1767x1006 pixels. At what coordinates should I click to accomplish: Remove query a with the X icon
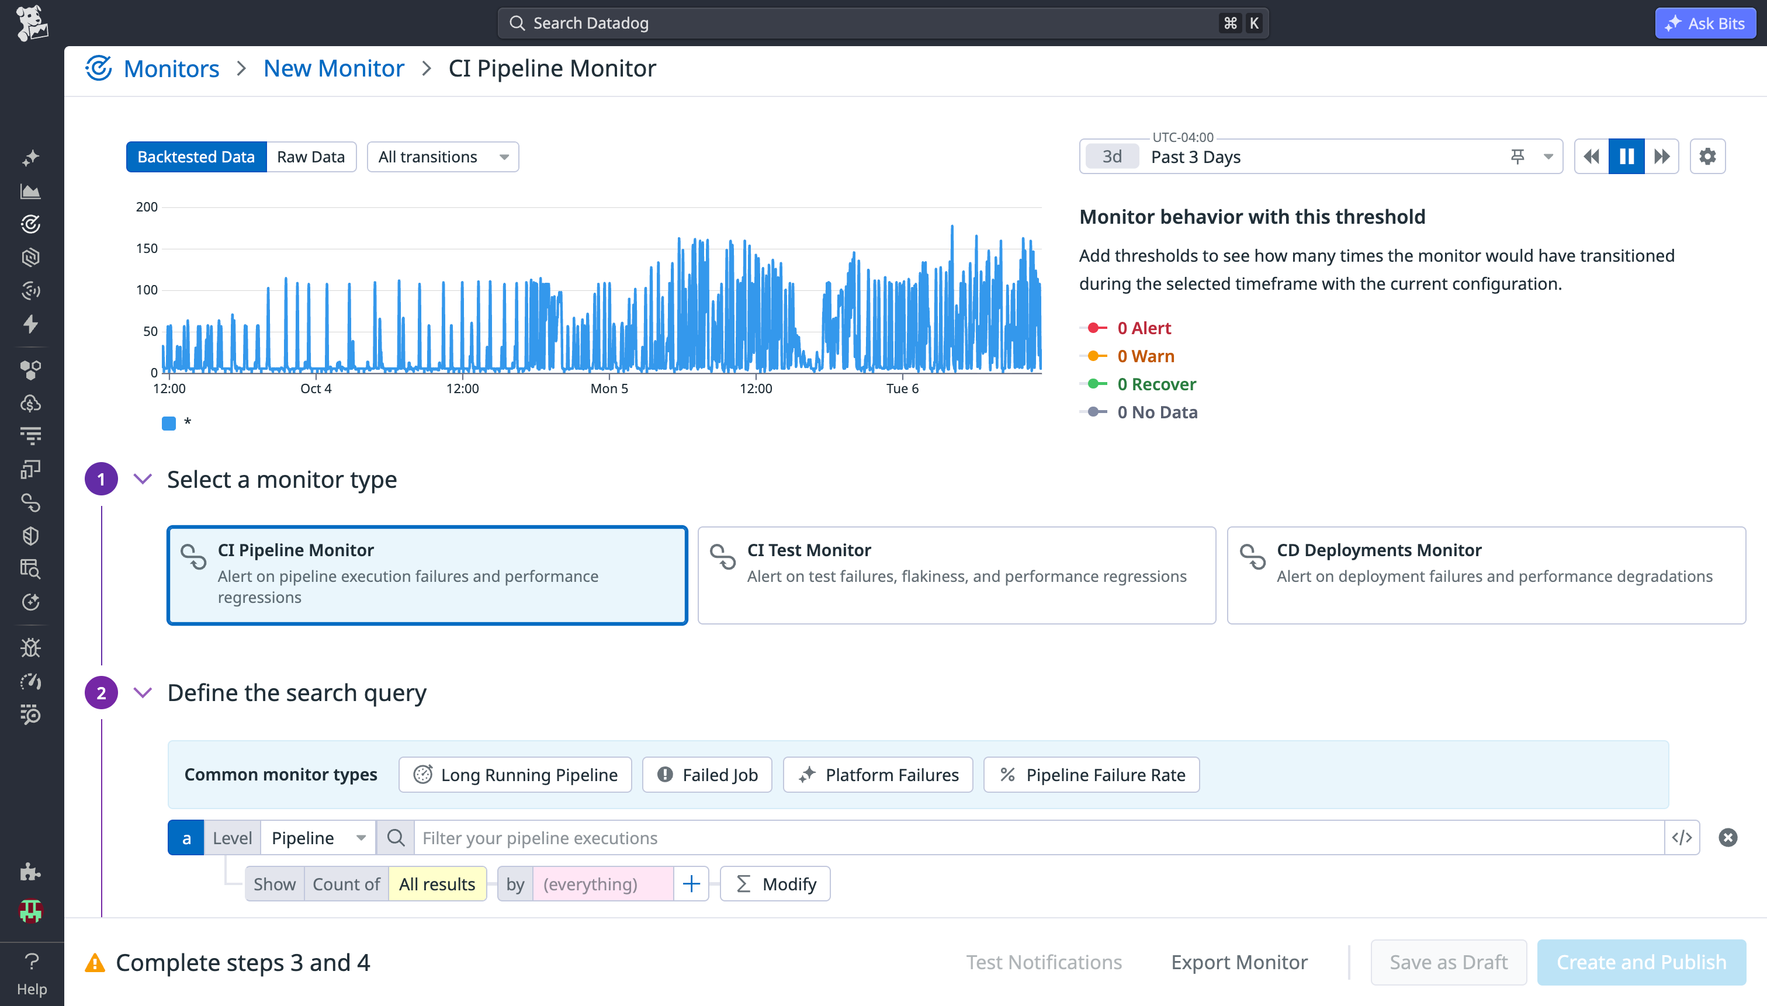click(1728, 837)
